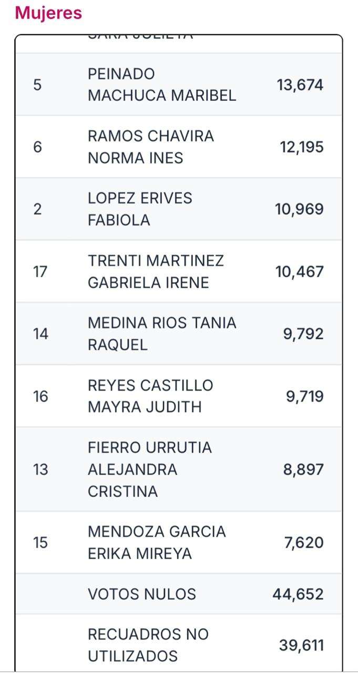Click the 10,969 vote count
Image resolution: width=358 pixels, height=673 pixels.
pyautogui.click(x=299, y=209)
